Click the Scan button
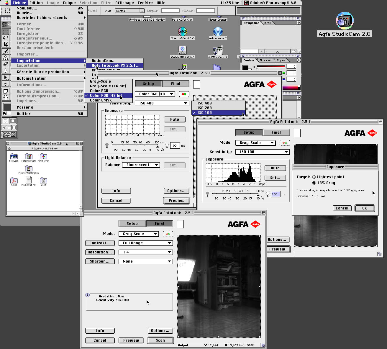 160,340
